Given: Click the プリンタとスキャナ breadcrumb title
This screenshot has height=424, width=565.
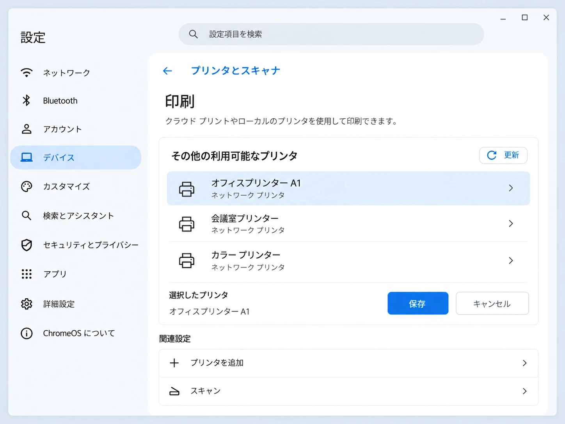Looking at the screenshot, I should click(x=235, y=71).
